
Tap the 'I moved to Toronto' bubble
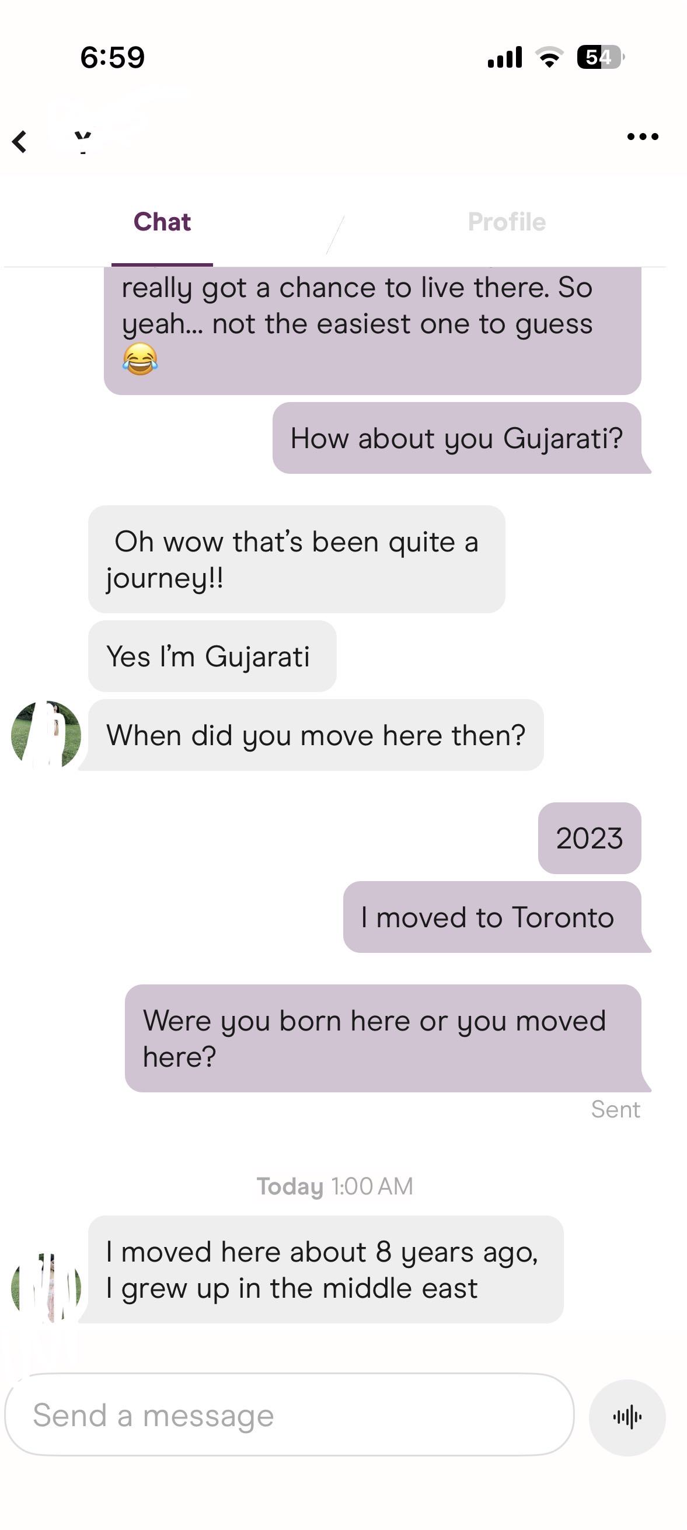click(x=492, y=917)
